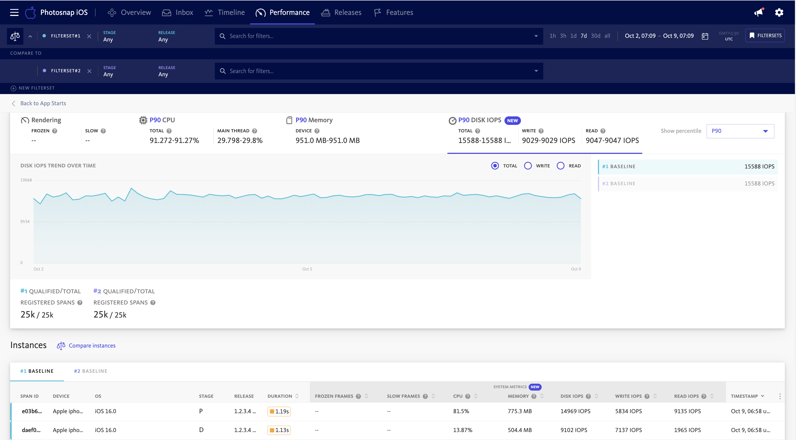
Task: Click Compare instances link
Action: pyautogui.click(x=86, y=346)
